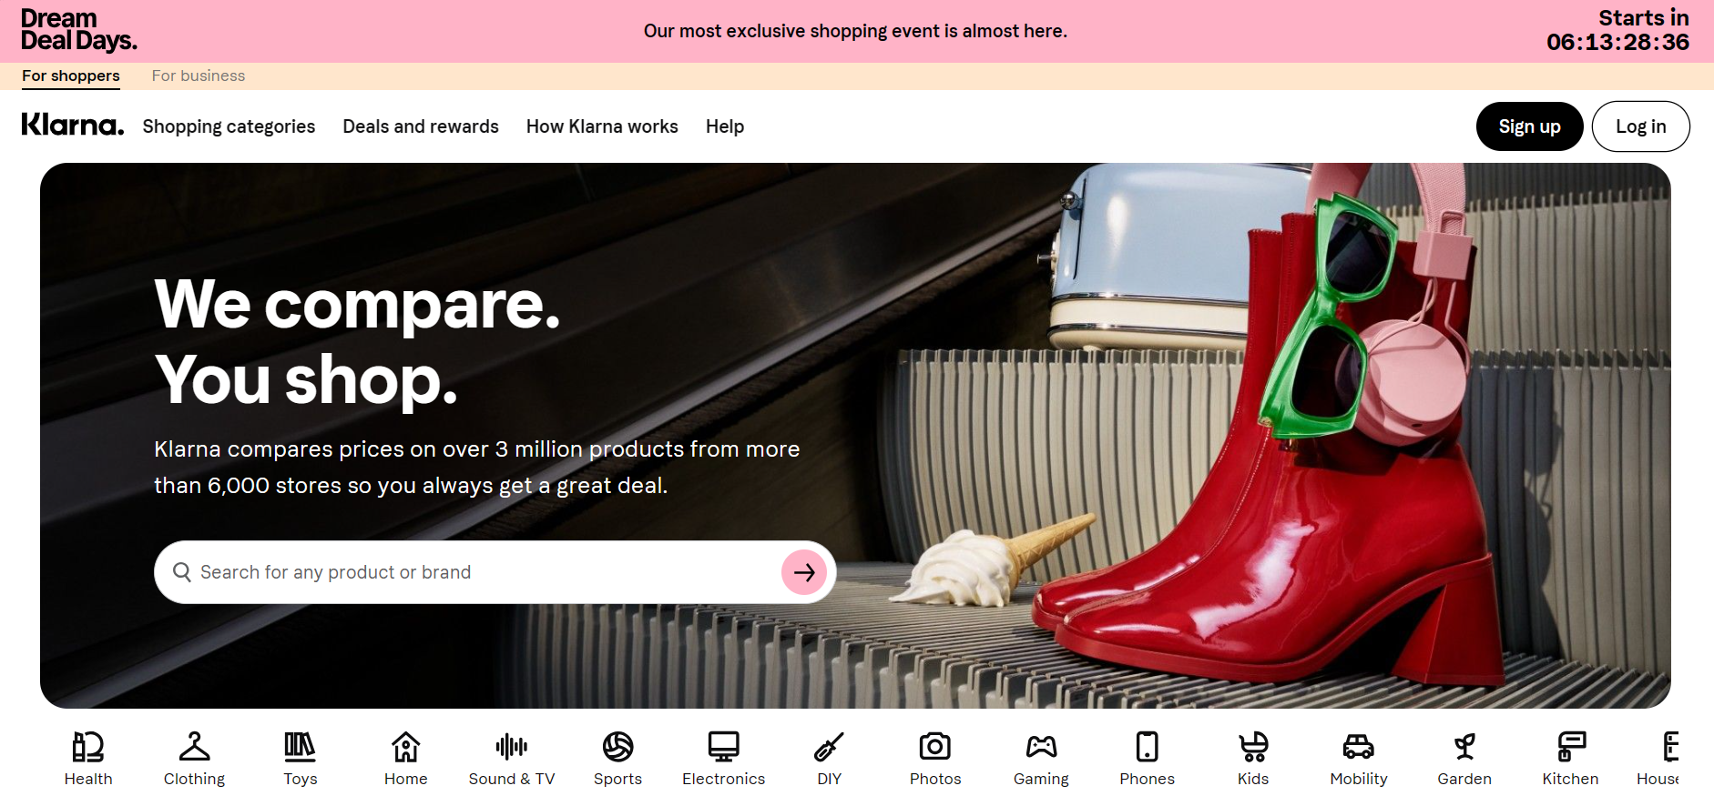
Task: Open the Health category icon
Action: [x=88, y=747]
